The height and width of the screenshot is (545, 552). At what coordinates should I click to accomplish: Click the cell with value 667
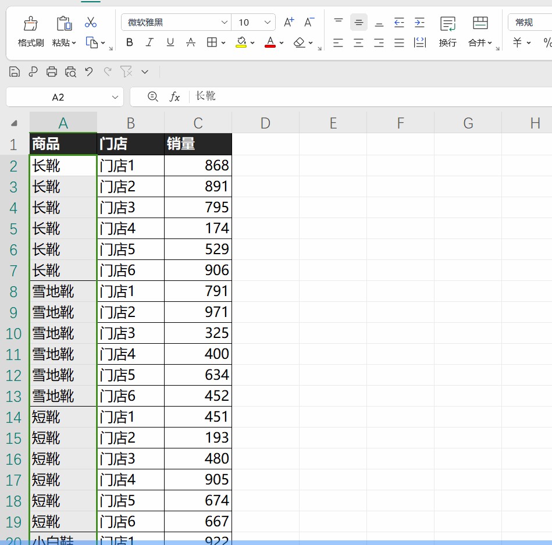point(198,521)
